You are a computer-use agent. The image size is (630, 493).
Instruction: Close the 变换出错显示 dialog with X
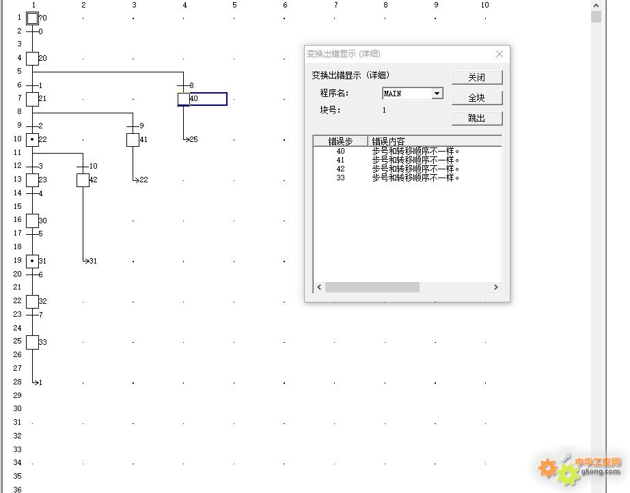[x=499, y=54]
